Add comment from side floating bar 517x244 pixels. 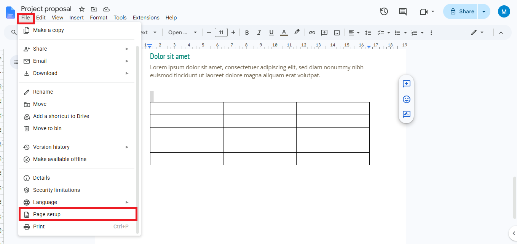406,84
